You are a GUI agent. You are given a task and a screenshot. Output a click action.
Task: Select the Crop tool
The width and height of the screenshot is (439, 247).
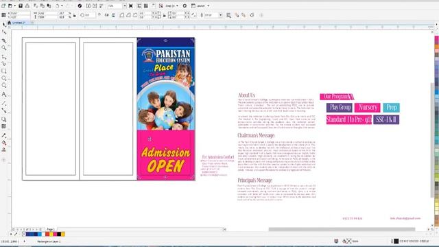[4, 41]
